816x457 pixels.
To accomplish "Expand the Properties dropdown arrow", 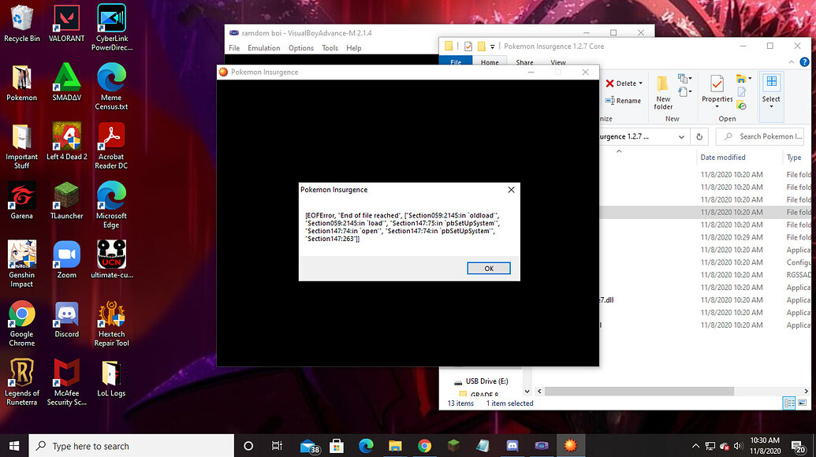I will pyautogui.click(x=717, y=107).
